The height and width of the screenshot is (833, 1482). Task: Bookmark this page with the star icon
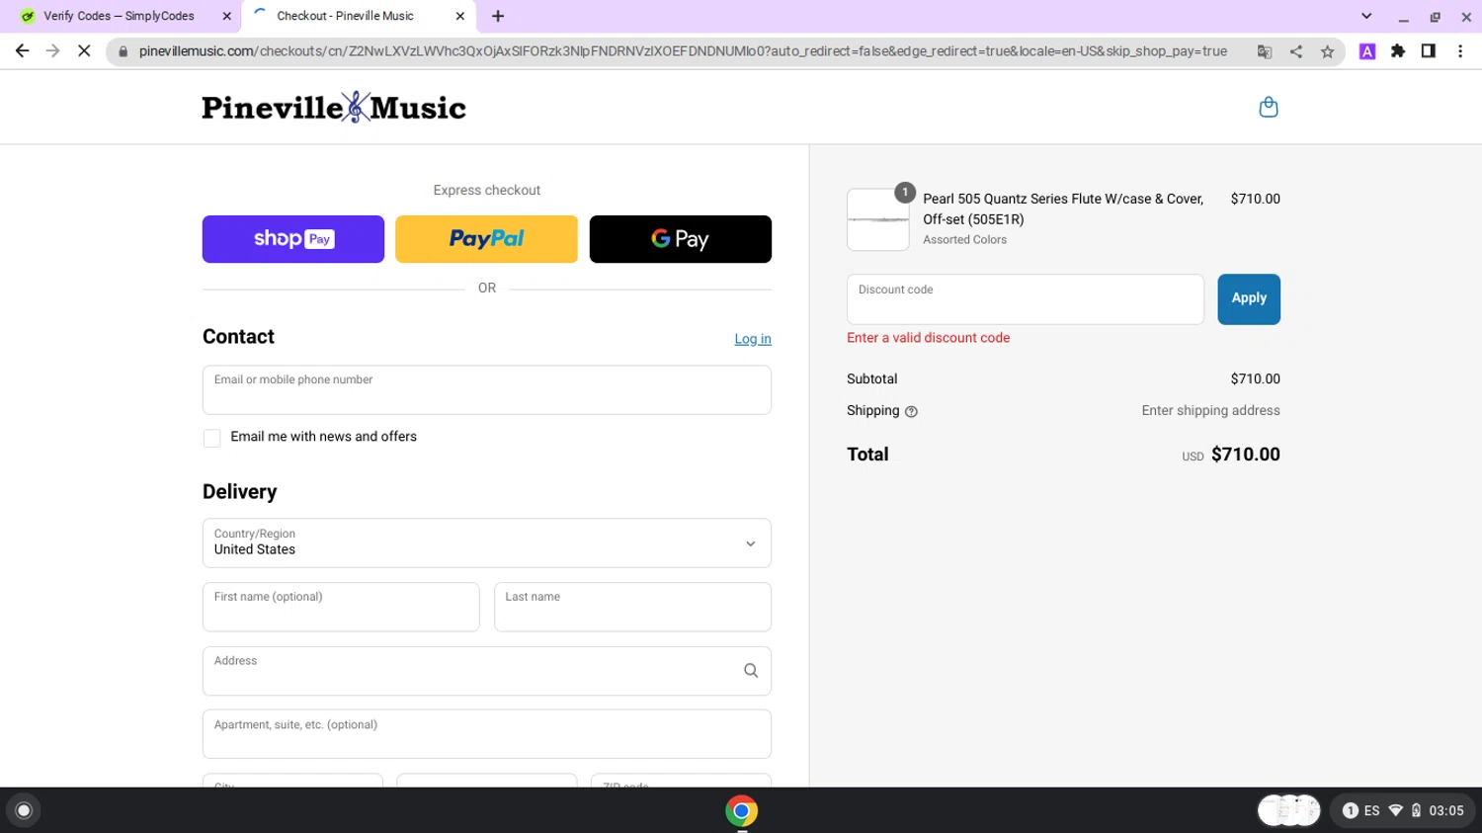click(x=1327, y=51)
